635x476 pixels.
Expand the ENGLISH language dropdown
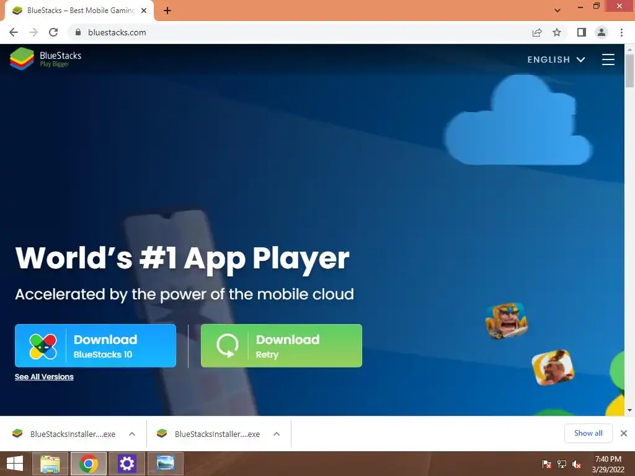pyautogui.click(x=556, y=59)
